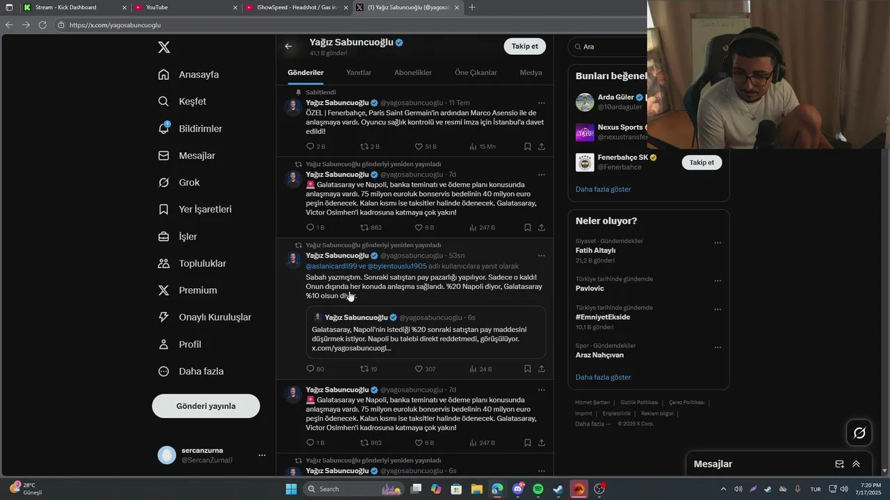Open options for the Araz Nahçıvan trend
The image size is (890, 500).
tap(718, 347)
